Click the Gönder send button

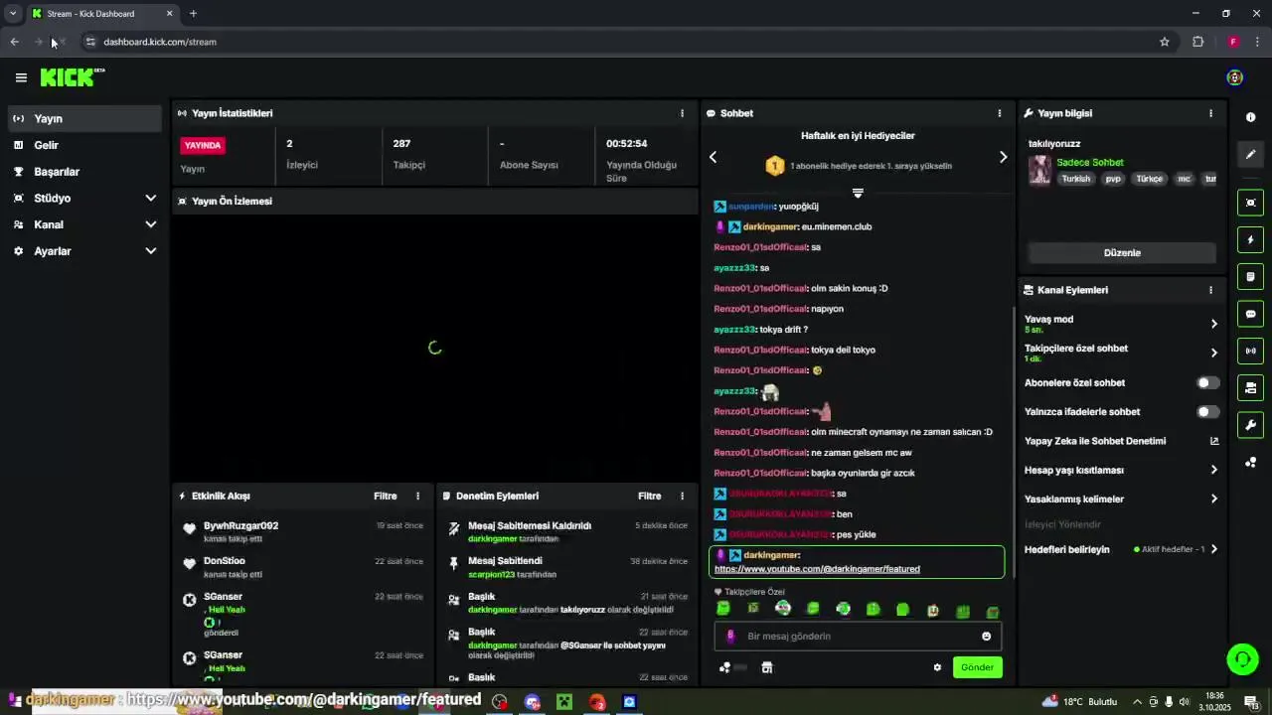point(977,667)
